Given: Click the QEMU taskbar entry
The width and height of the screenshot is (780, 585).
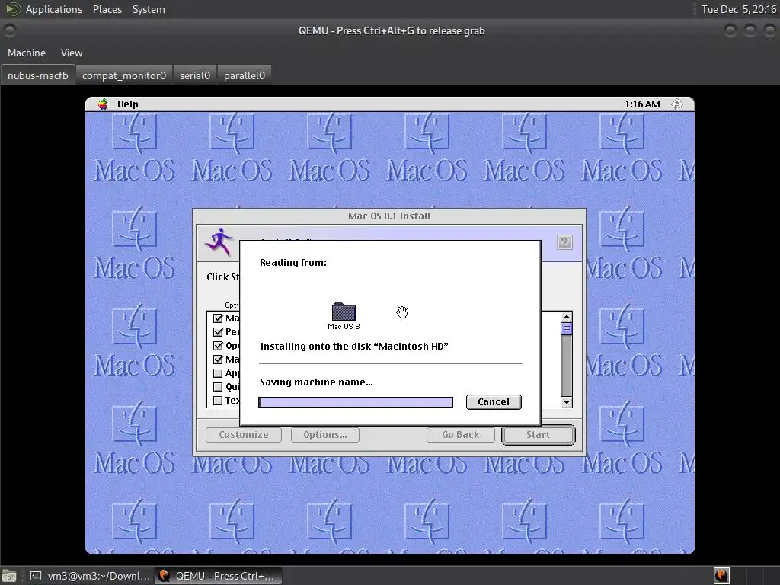Looking at the screenshot, I should click(218, 576).
